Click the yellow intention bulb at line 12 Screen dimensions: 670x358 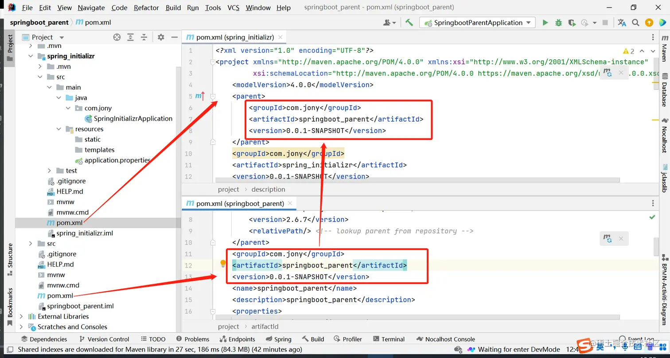(x=223, y=264)
